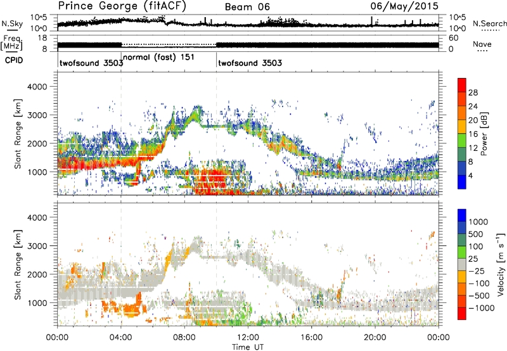Click the 'twofsound 3503' label after 10:00

(250, 63)
